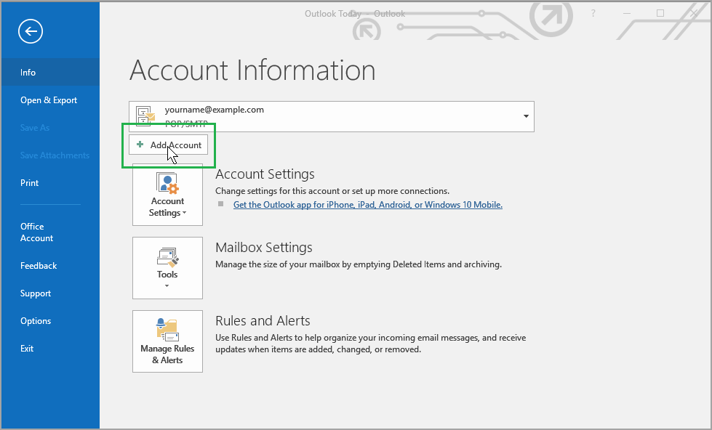Screen dimensions: 712x430
Task: Click the help question mark icon
Action: tap(593, 14)
